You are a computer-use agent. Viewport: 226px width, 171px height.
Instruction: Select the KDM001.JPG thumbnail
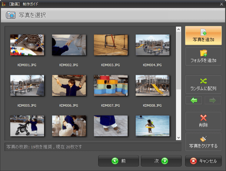(27, 45)
